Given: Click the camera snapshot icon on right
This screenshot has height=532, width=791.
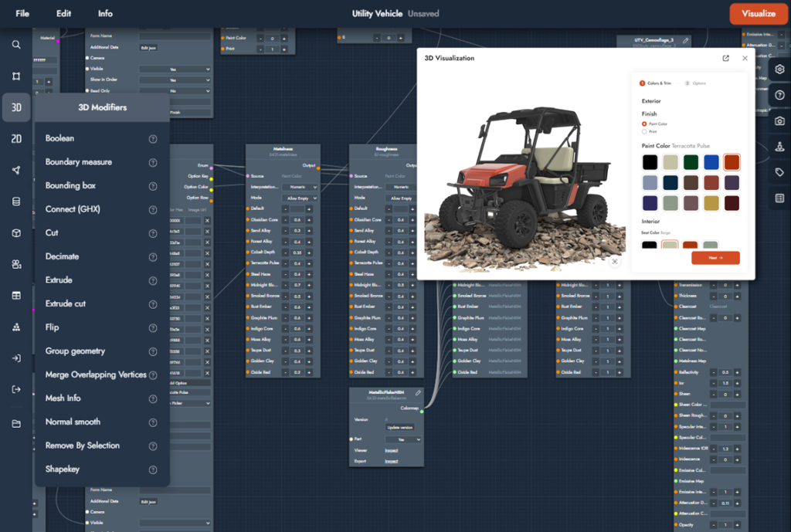Looking at the screenshot, I should click(x=779, y=121).
